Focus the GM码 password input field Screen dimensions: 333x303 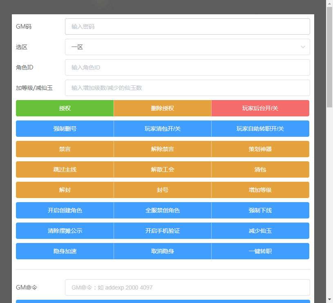pos(187,27)
